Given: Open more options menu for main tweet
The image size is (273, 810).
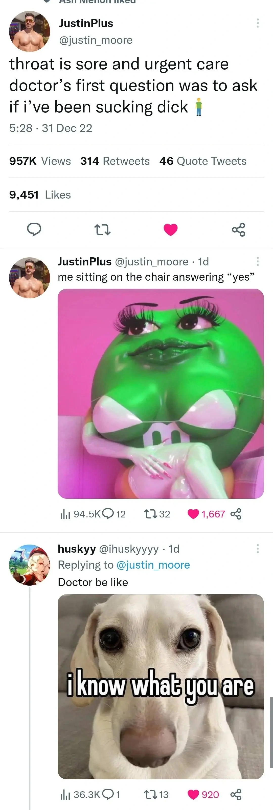Looking at the screenshot, I should click(x=258, y=23).
